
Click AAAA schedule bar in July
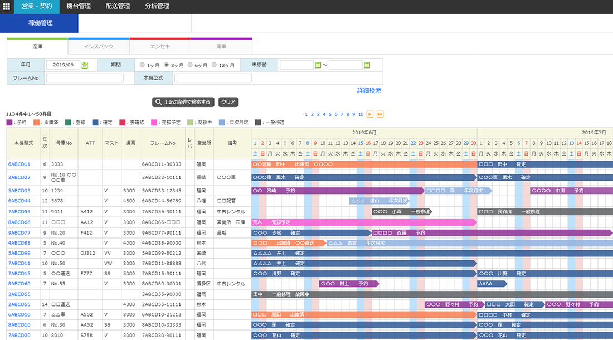[492, 284]
